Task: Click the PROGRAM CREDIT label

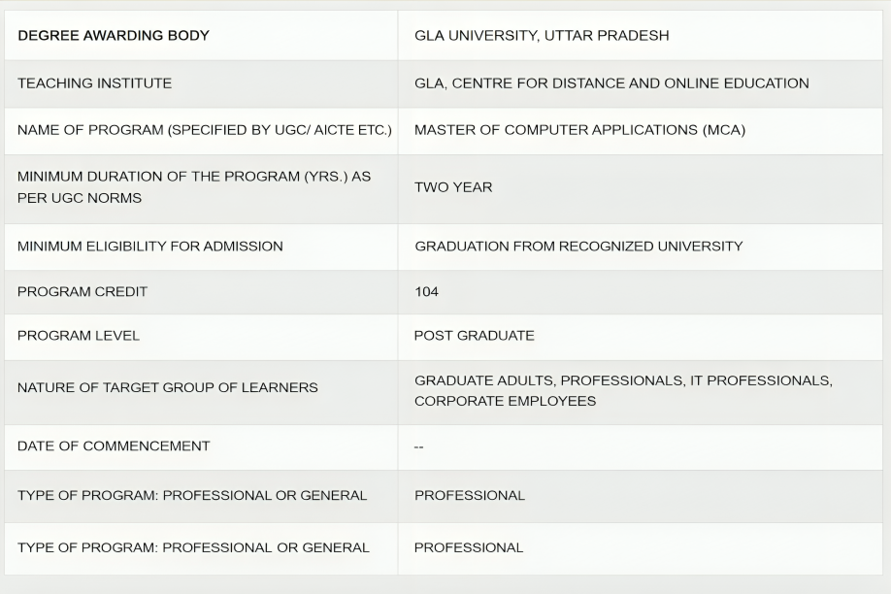Action: 82,291
